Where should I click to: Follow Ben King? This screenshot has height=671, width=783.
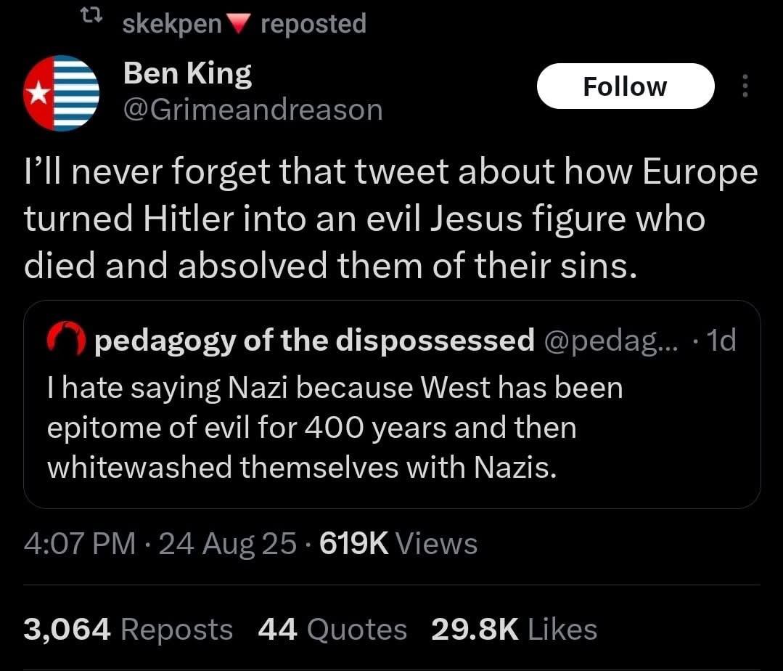(625, 86)
